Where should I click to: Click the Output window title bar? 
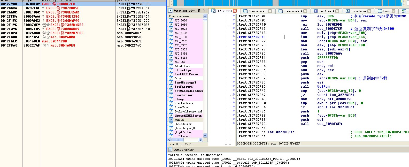pyautogui.click(x=288, y=150)
